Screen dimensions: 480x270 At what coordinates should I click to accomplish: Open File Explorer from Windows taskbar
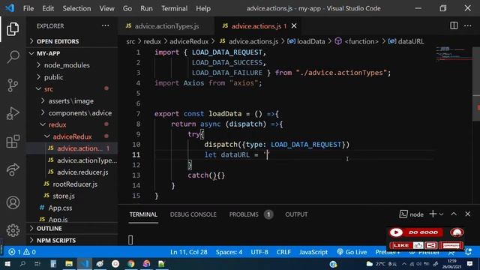coord(69,264)
